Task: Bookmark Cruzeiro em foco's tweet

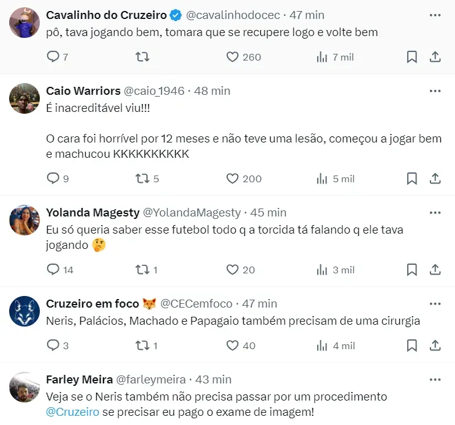Action: point(412,346)
